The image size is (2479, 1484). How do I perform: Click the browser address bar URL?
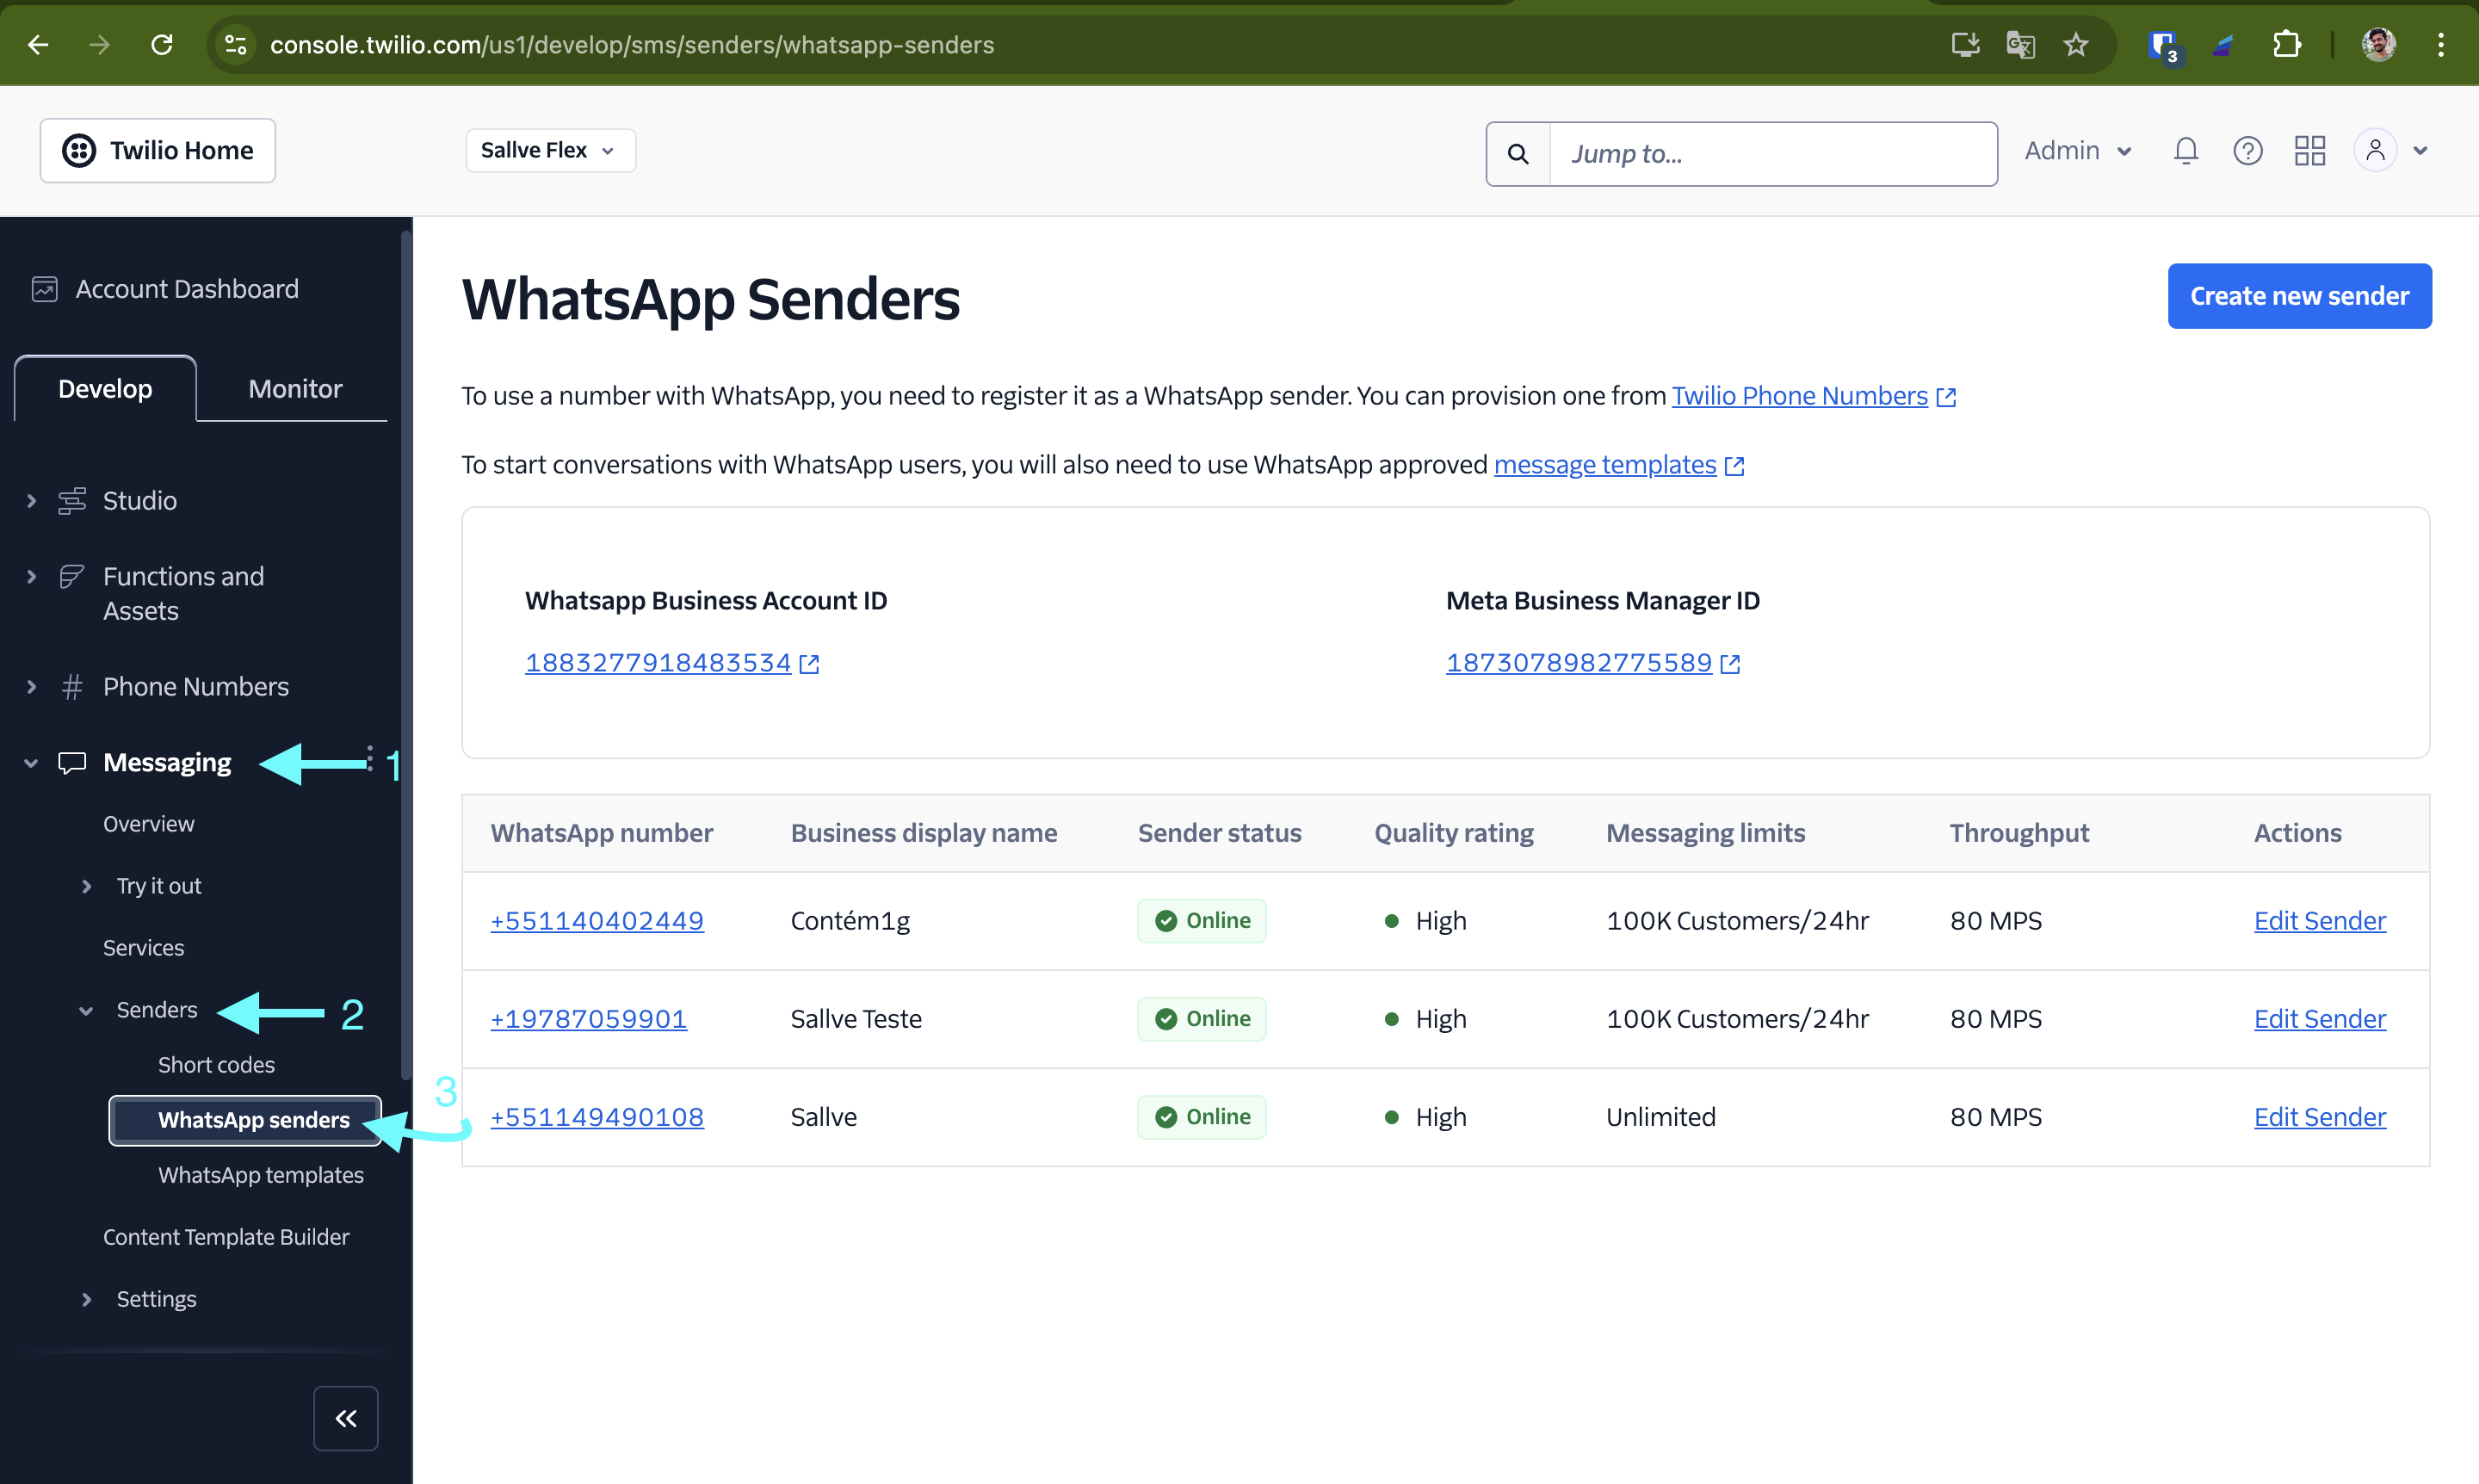tap(632, 45)
